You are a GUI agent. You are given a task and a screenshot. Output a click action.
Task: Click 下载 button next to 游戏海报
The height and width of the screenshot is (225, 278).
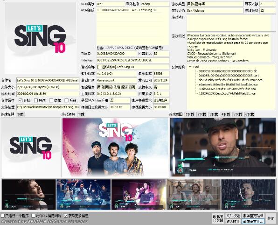point(81,114)
